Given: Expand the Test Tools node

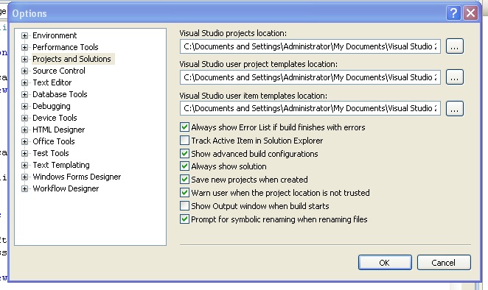Looking at the screenshot, I should 24,154.
